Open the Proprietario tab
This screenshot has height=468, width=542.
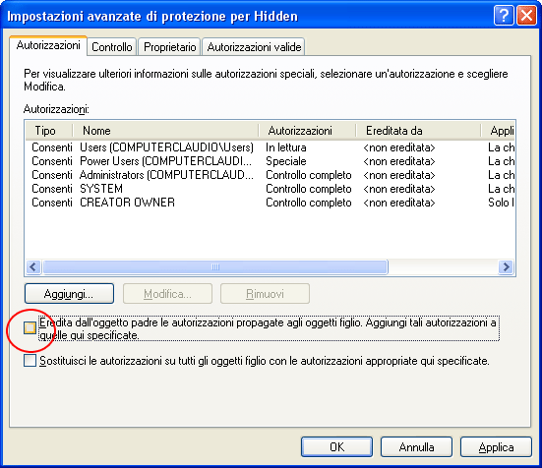point(170,47)
